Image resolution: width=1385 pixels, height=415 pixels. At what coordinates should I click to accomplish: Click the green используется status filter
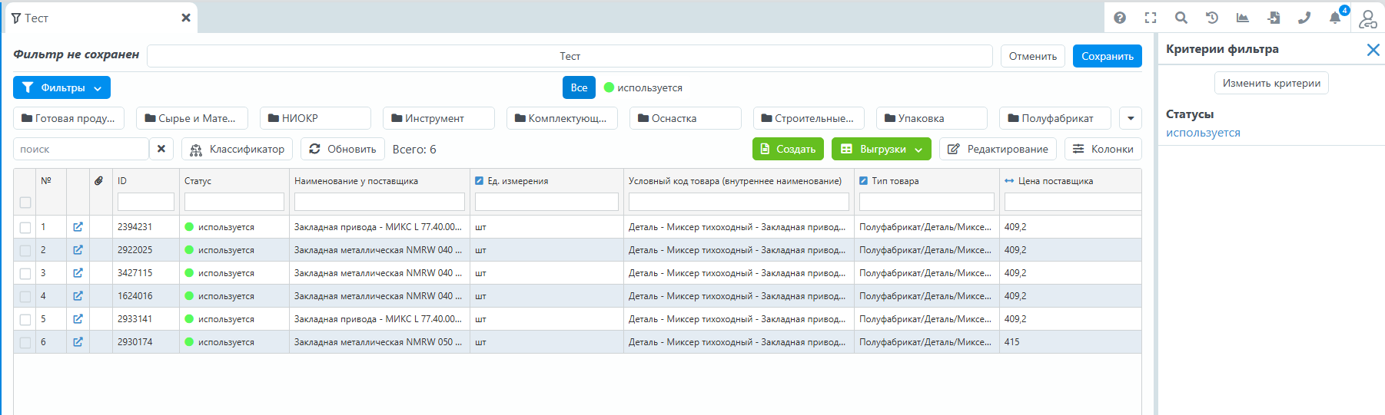coord(643,87)
